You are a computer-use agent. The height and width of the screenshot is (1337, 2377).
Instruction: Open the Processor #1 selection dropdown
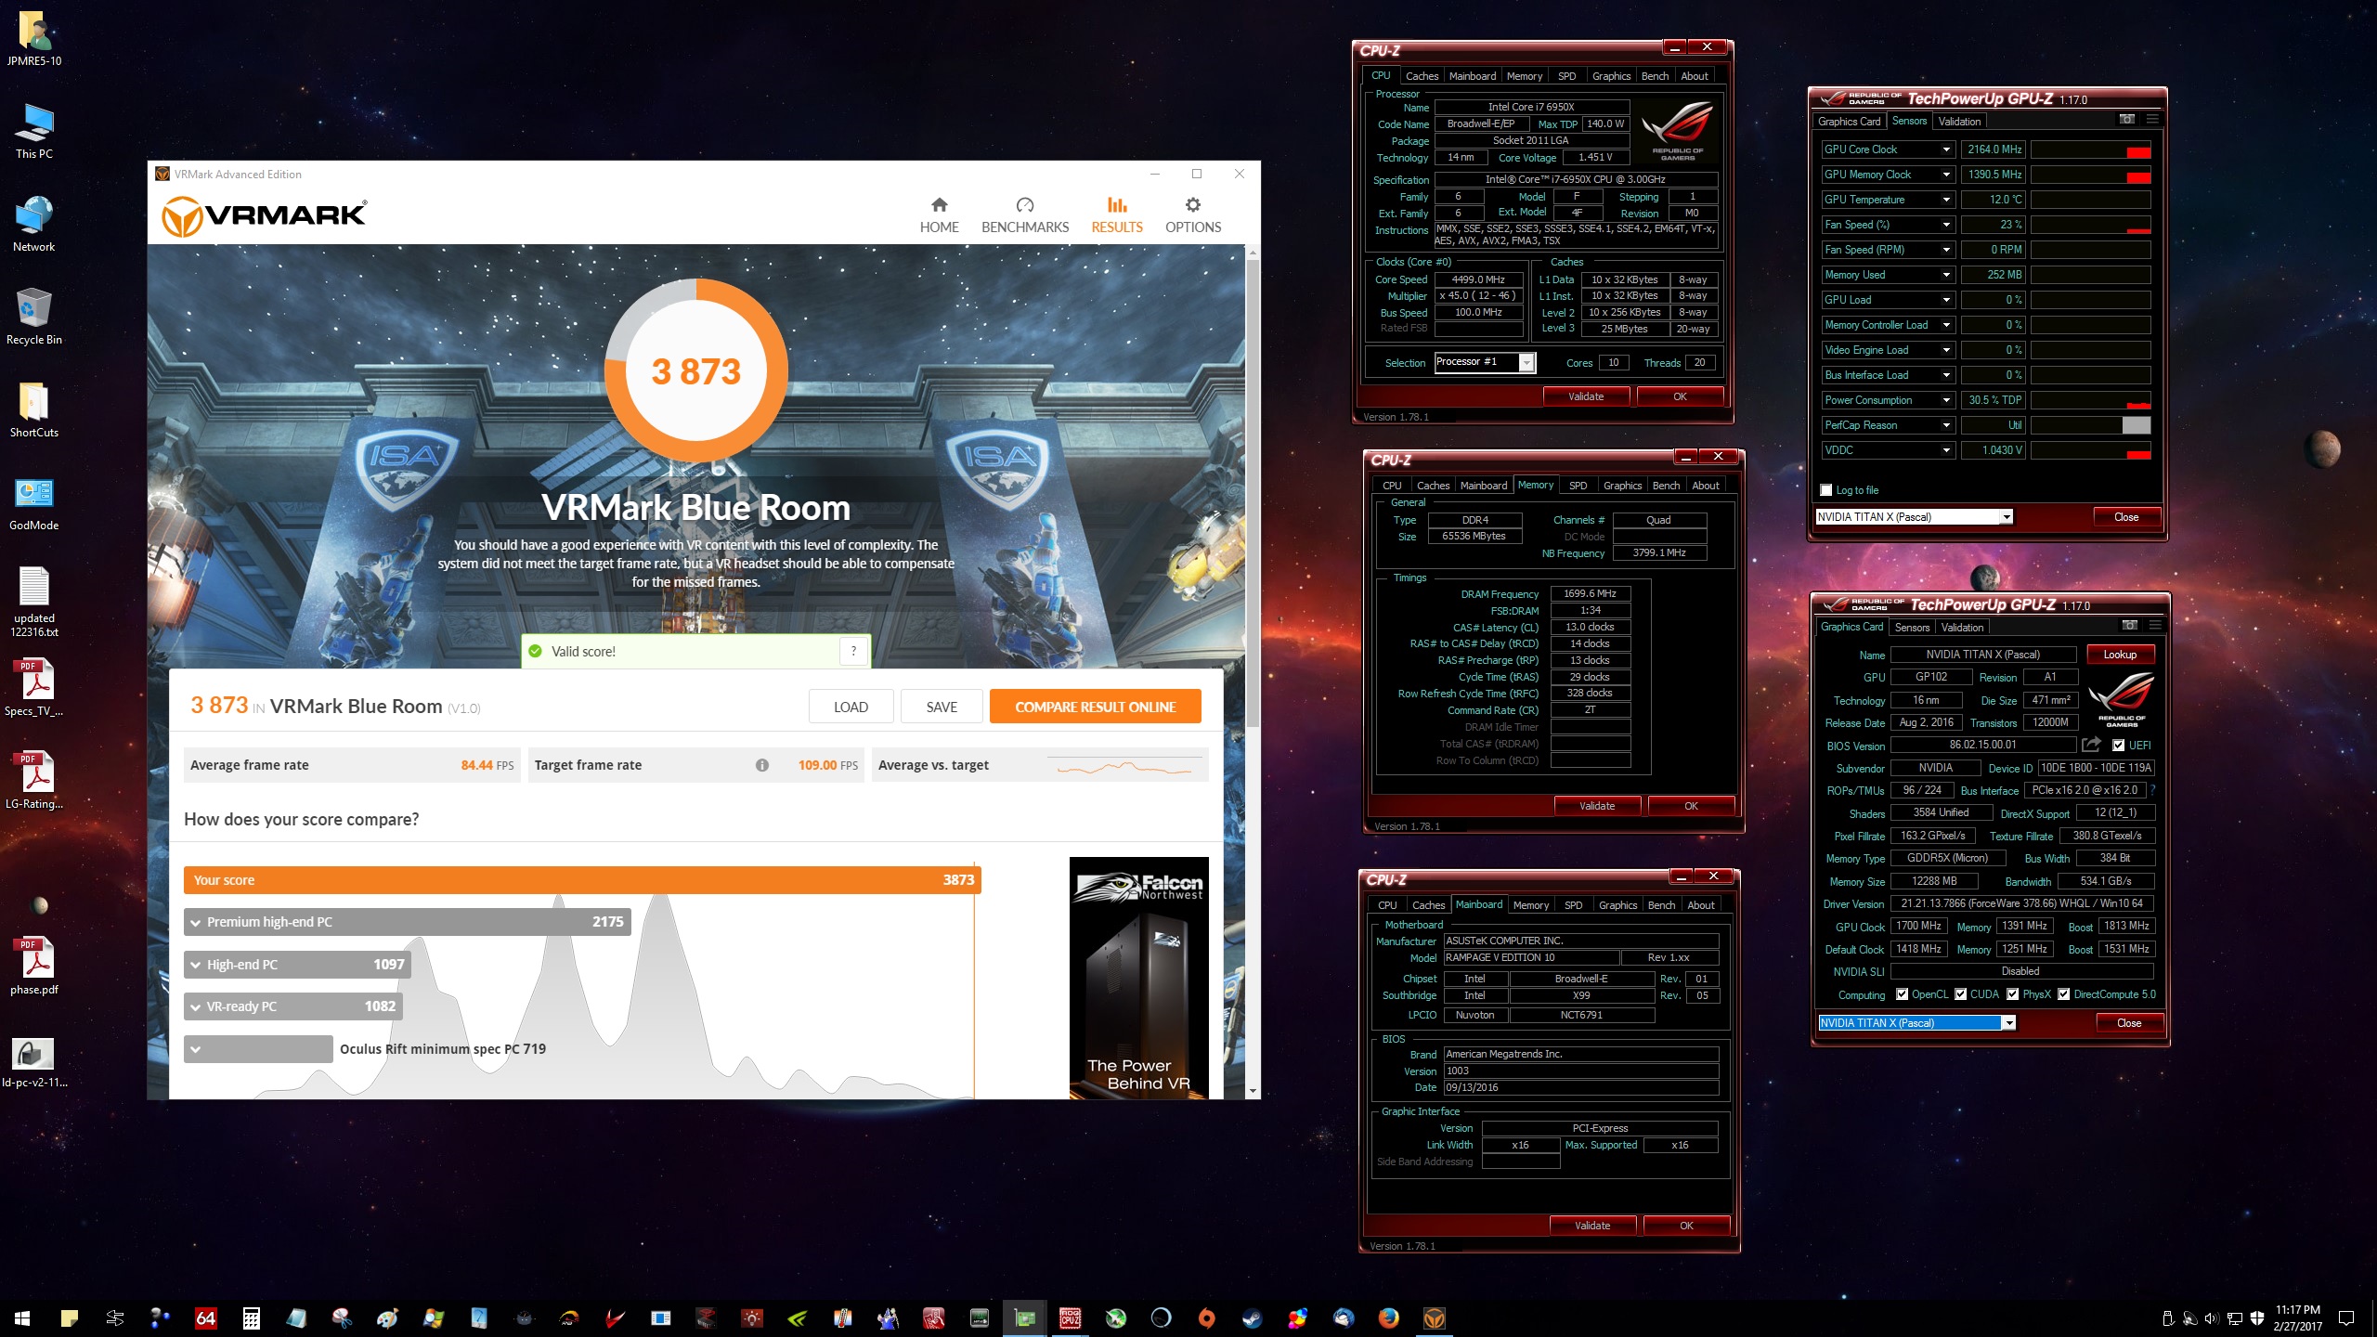pyautogui.click(x=1526, y=363)
